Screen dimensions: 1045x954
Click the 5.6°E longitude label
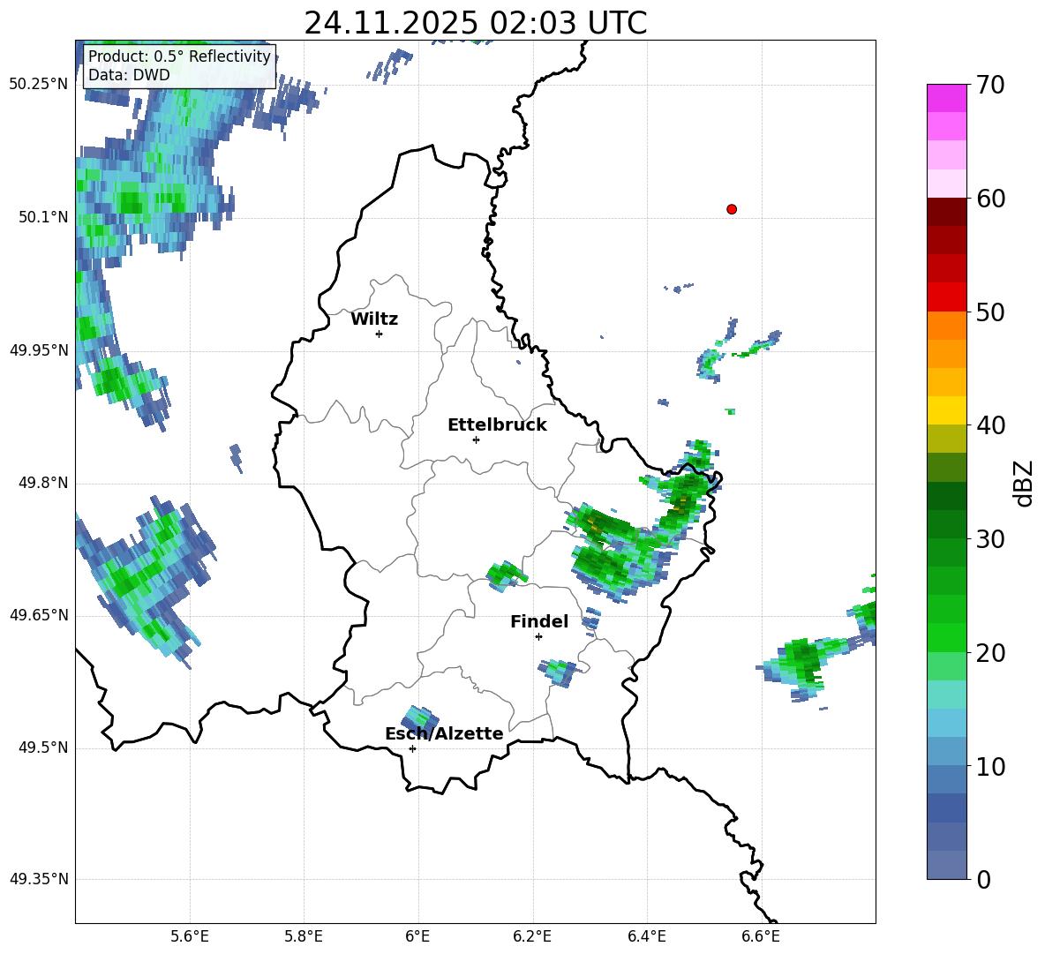tap(190, 936)
